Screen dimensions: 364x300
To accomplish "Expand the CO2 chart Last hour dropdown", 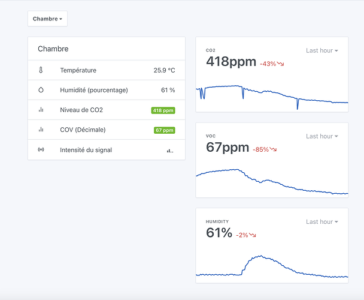I will click(x=321, y=51).
